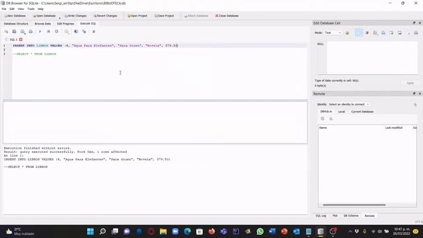Click the Apply button in cell editor

pyautogui.click(x=410, y=83)
